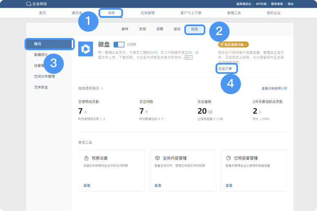317x211 pixels.
Task: Click 联系客服 in the top bar
Action: click(x=277, y=4)
